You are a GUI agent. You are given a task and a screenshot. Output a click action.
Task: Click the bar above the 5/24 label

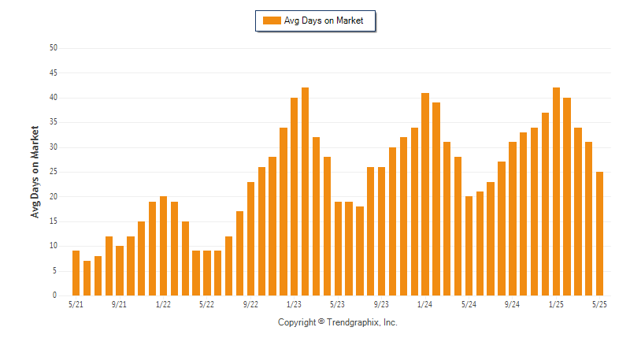click(x=469, y=246)
